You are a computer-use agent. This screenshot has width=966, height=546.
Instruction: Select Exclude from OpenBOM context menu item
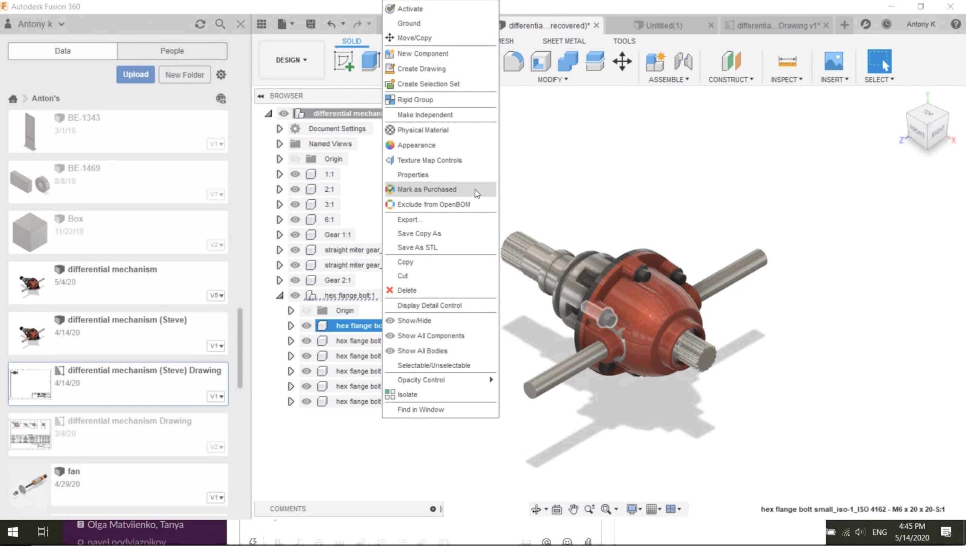coord(433,205)
